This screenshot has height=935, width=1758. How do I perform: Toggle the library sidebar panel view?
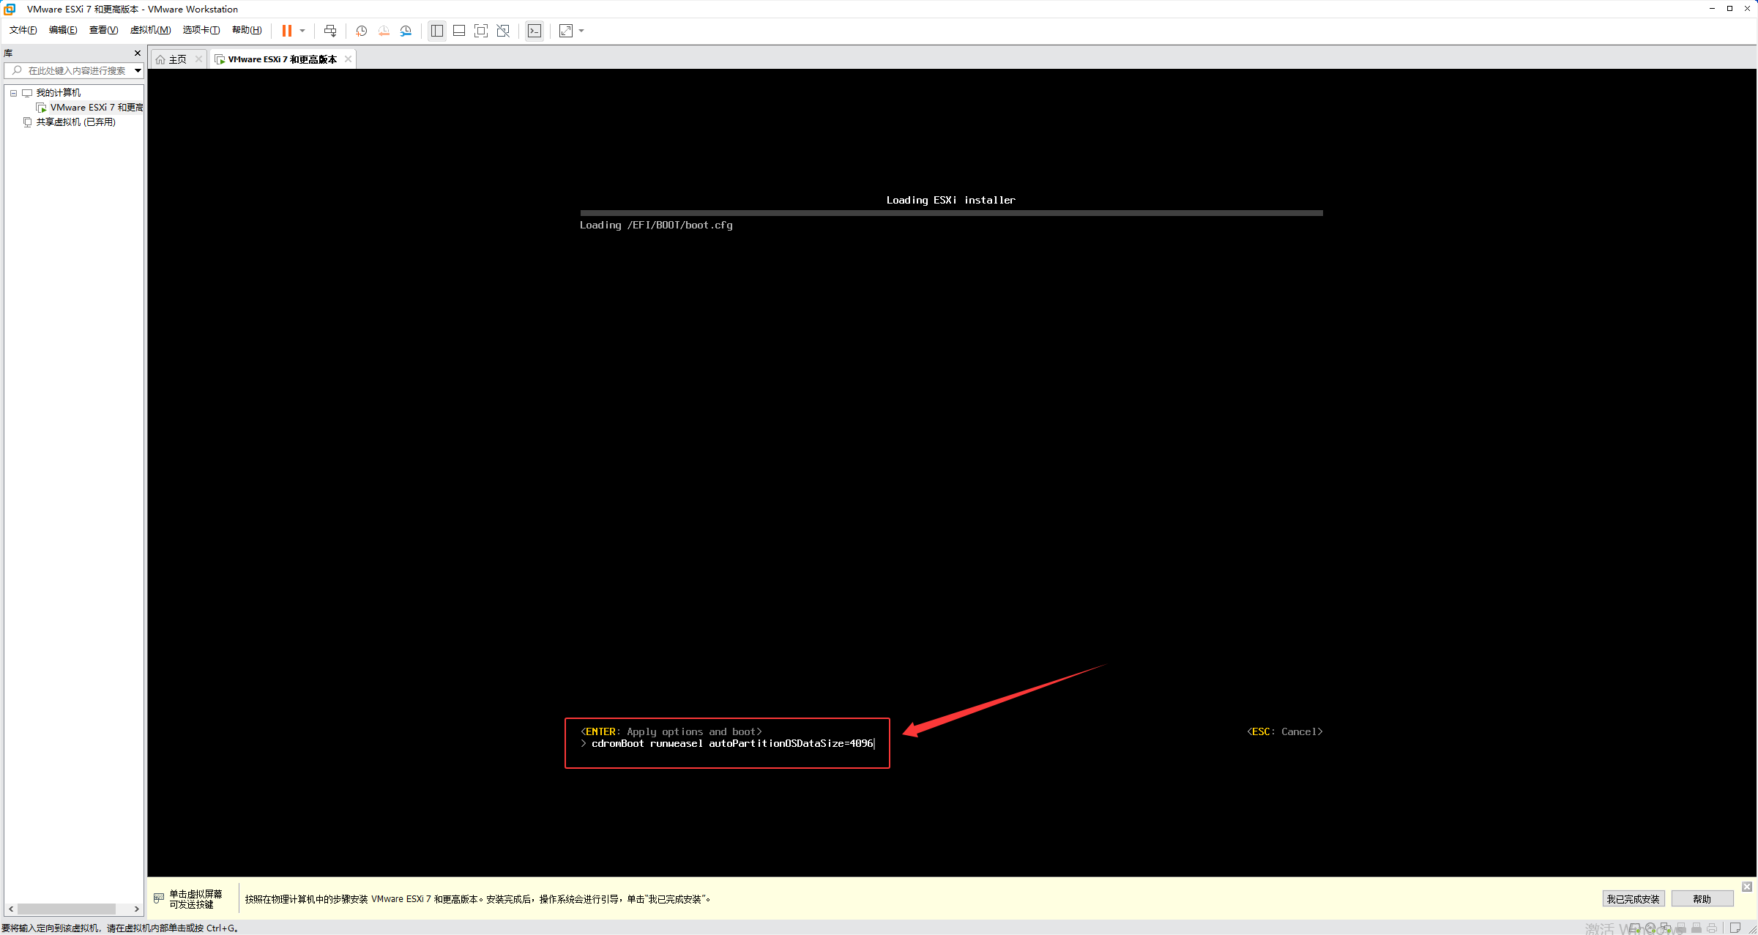(437, 31)
